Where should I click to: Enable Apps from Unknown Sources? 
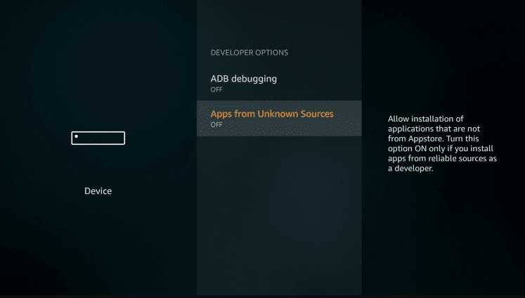tap(279, 118)
